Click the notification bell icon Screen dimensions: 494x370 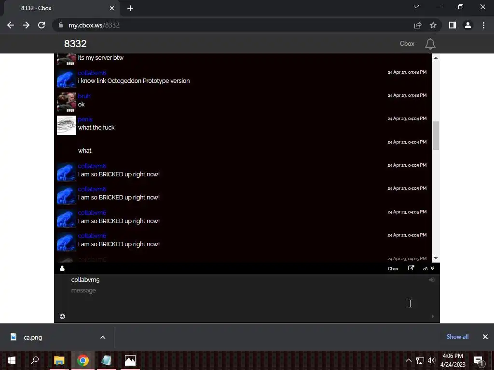click(x=430, y=44)
